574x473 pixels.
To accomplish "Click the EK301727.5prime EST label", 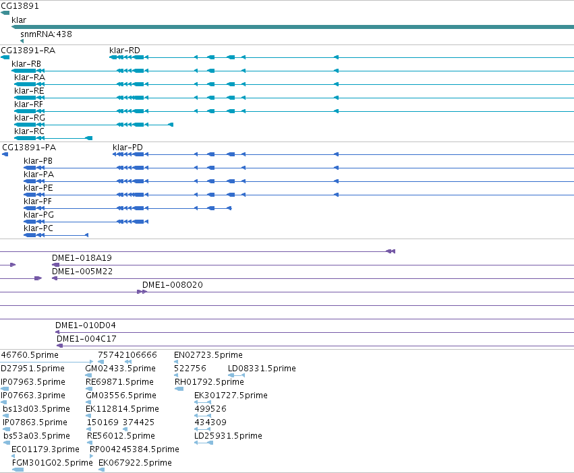I will (231, 396).
